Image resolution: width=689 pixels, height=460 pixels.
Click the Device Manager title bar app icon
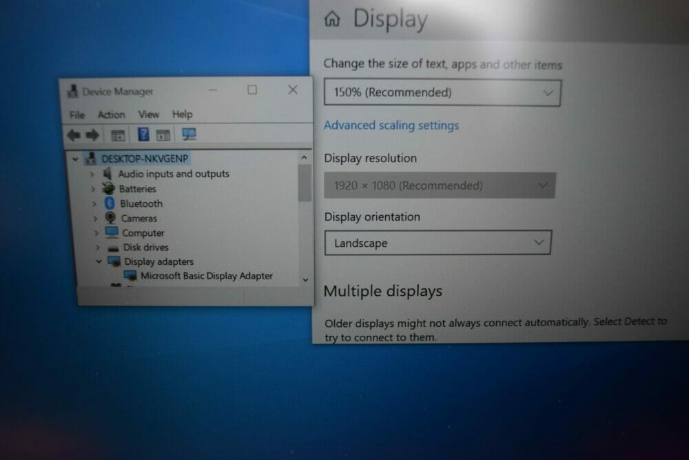point(73,92)
